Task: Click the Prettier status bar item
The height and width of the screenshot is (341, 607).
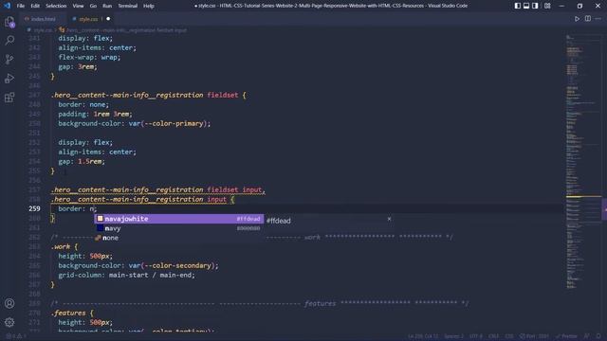Action: 566,336
